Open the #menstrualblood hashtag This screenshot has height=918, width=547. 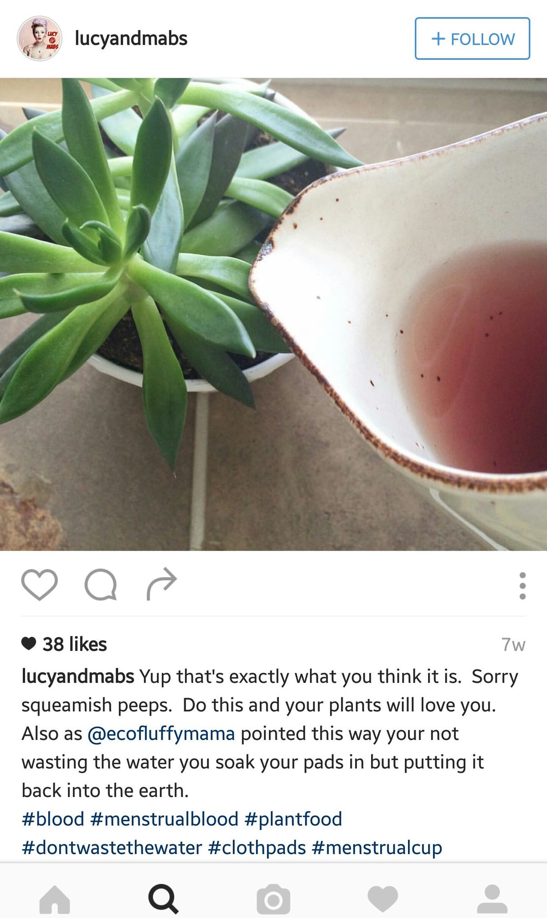click(164, 819)
